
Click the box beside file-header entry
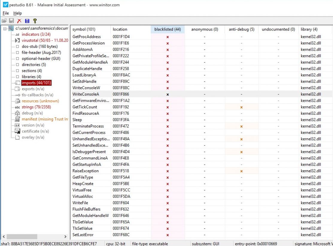[x=17, y=53]
